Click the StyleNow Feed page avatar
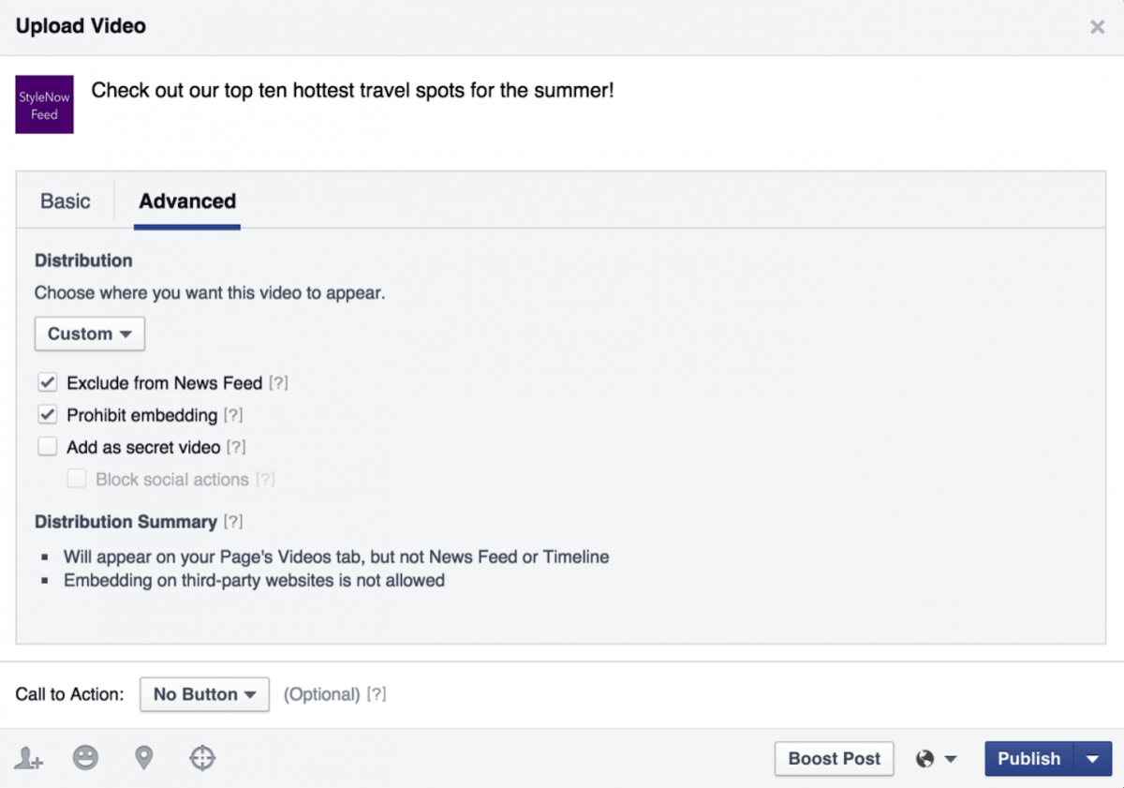This screenshot has height=788, width=1124. [44, 104]
